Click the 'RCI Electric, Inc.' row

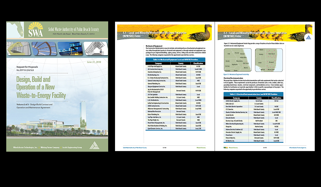[254, 141]
